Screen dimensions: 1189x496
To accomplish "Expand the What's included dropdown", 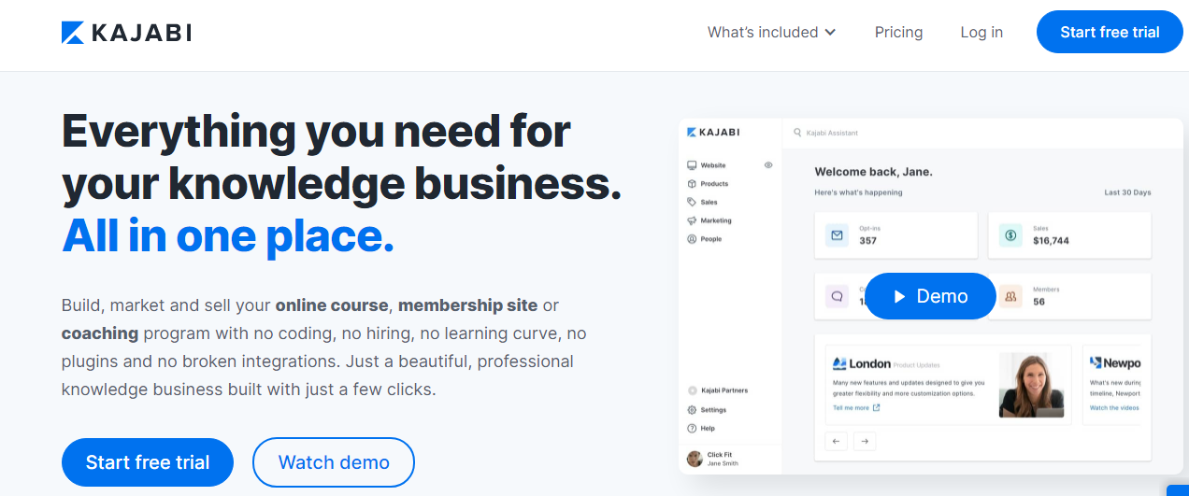I will (x=771, y=33).
